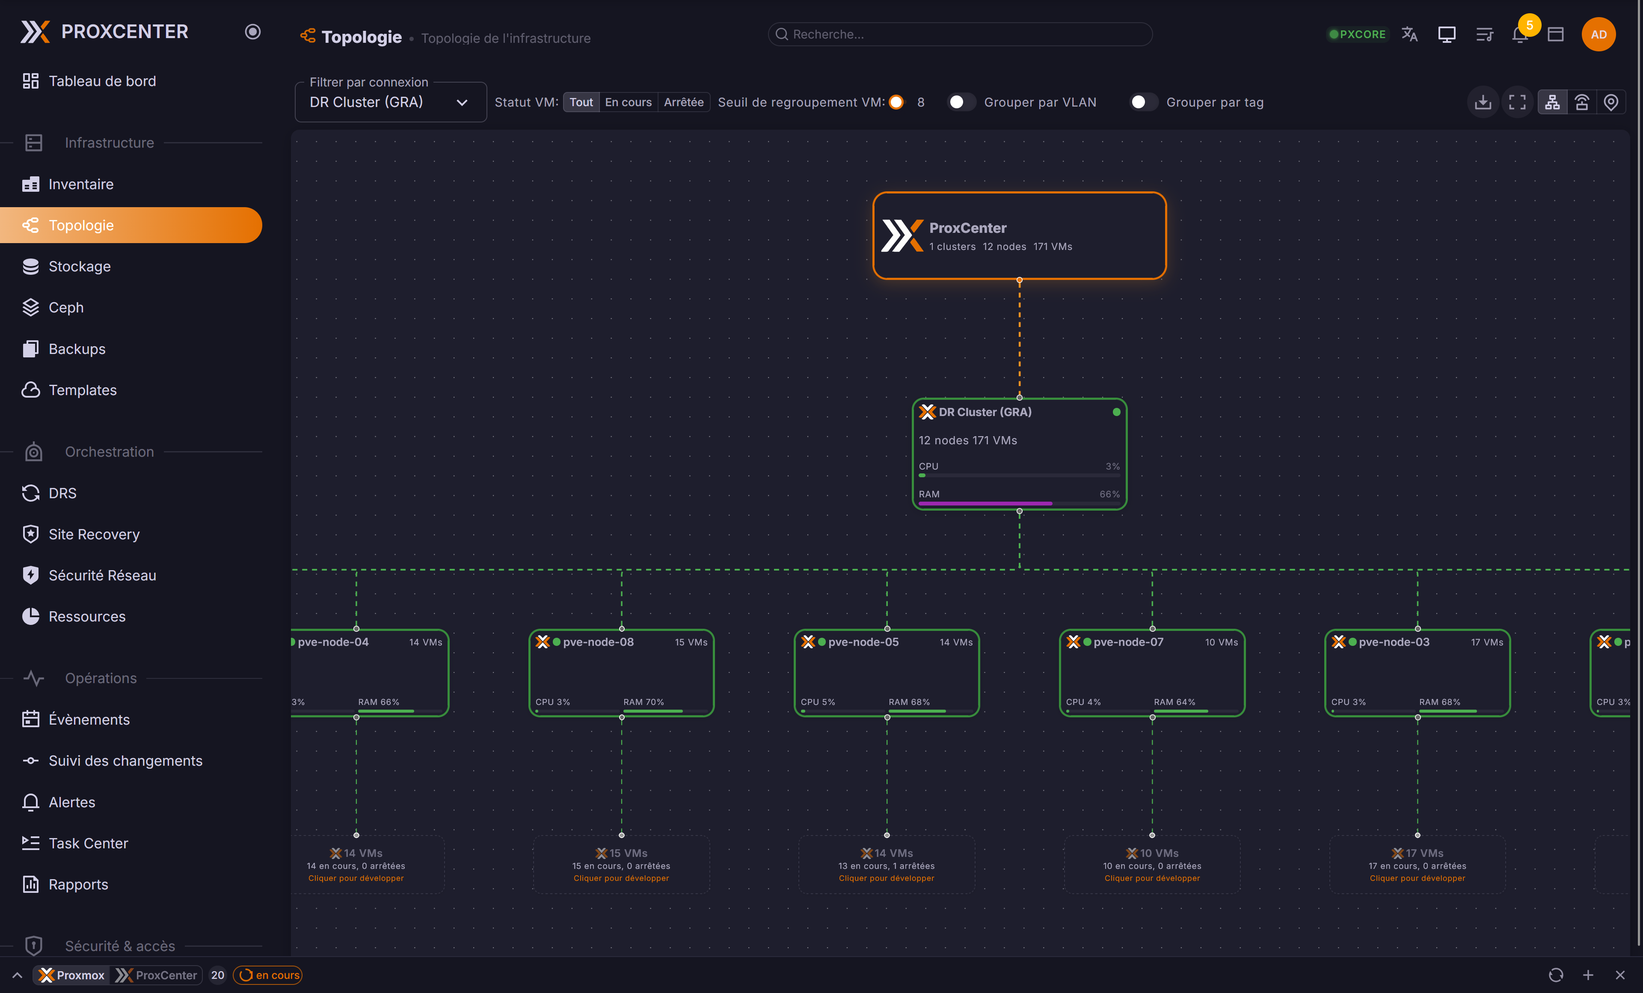Select the pve-node-07 node card
Image resolution: width=1643 pixels, height=993 pixels.
click(1152, 673)
